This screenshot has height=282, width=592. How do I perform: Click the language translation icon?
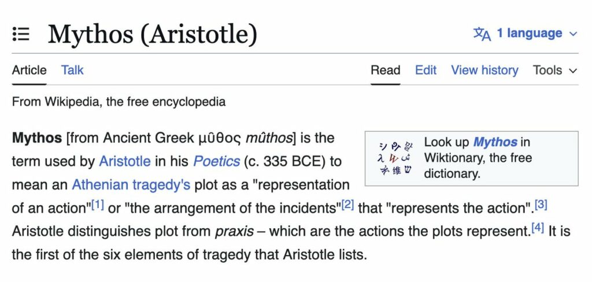[x=482, y=34]
